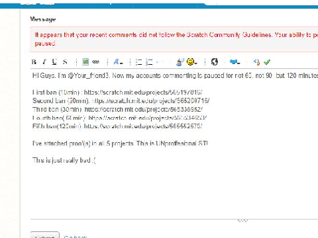Apply underline formatting from the toolbar

(x=54, y=62)
